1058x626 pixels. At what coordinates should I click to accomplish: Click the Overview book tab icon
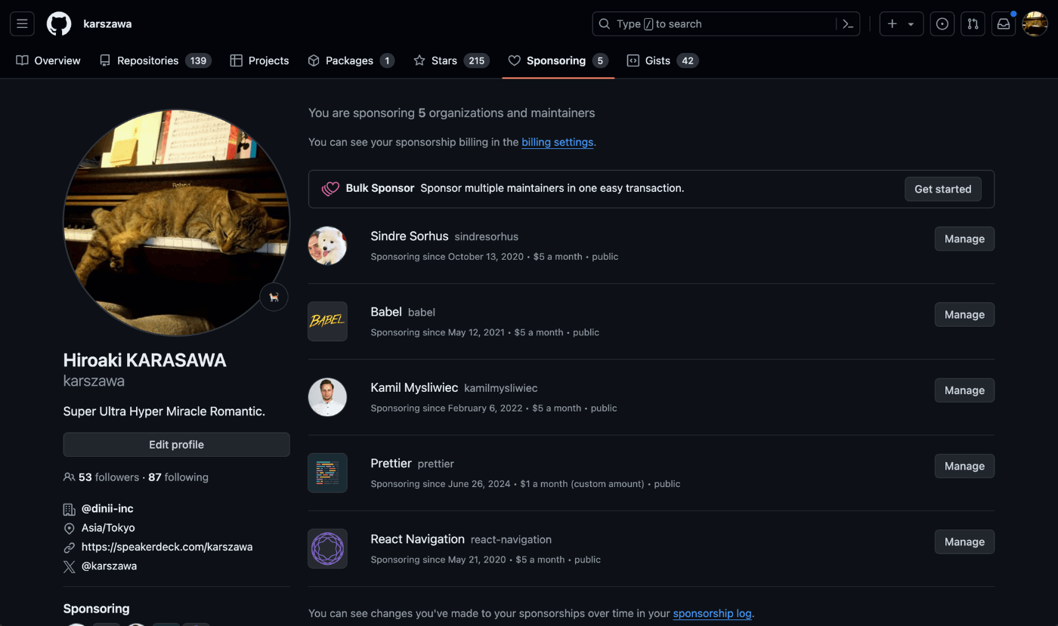pos(23,60)
